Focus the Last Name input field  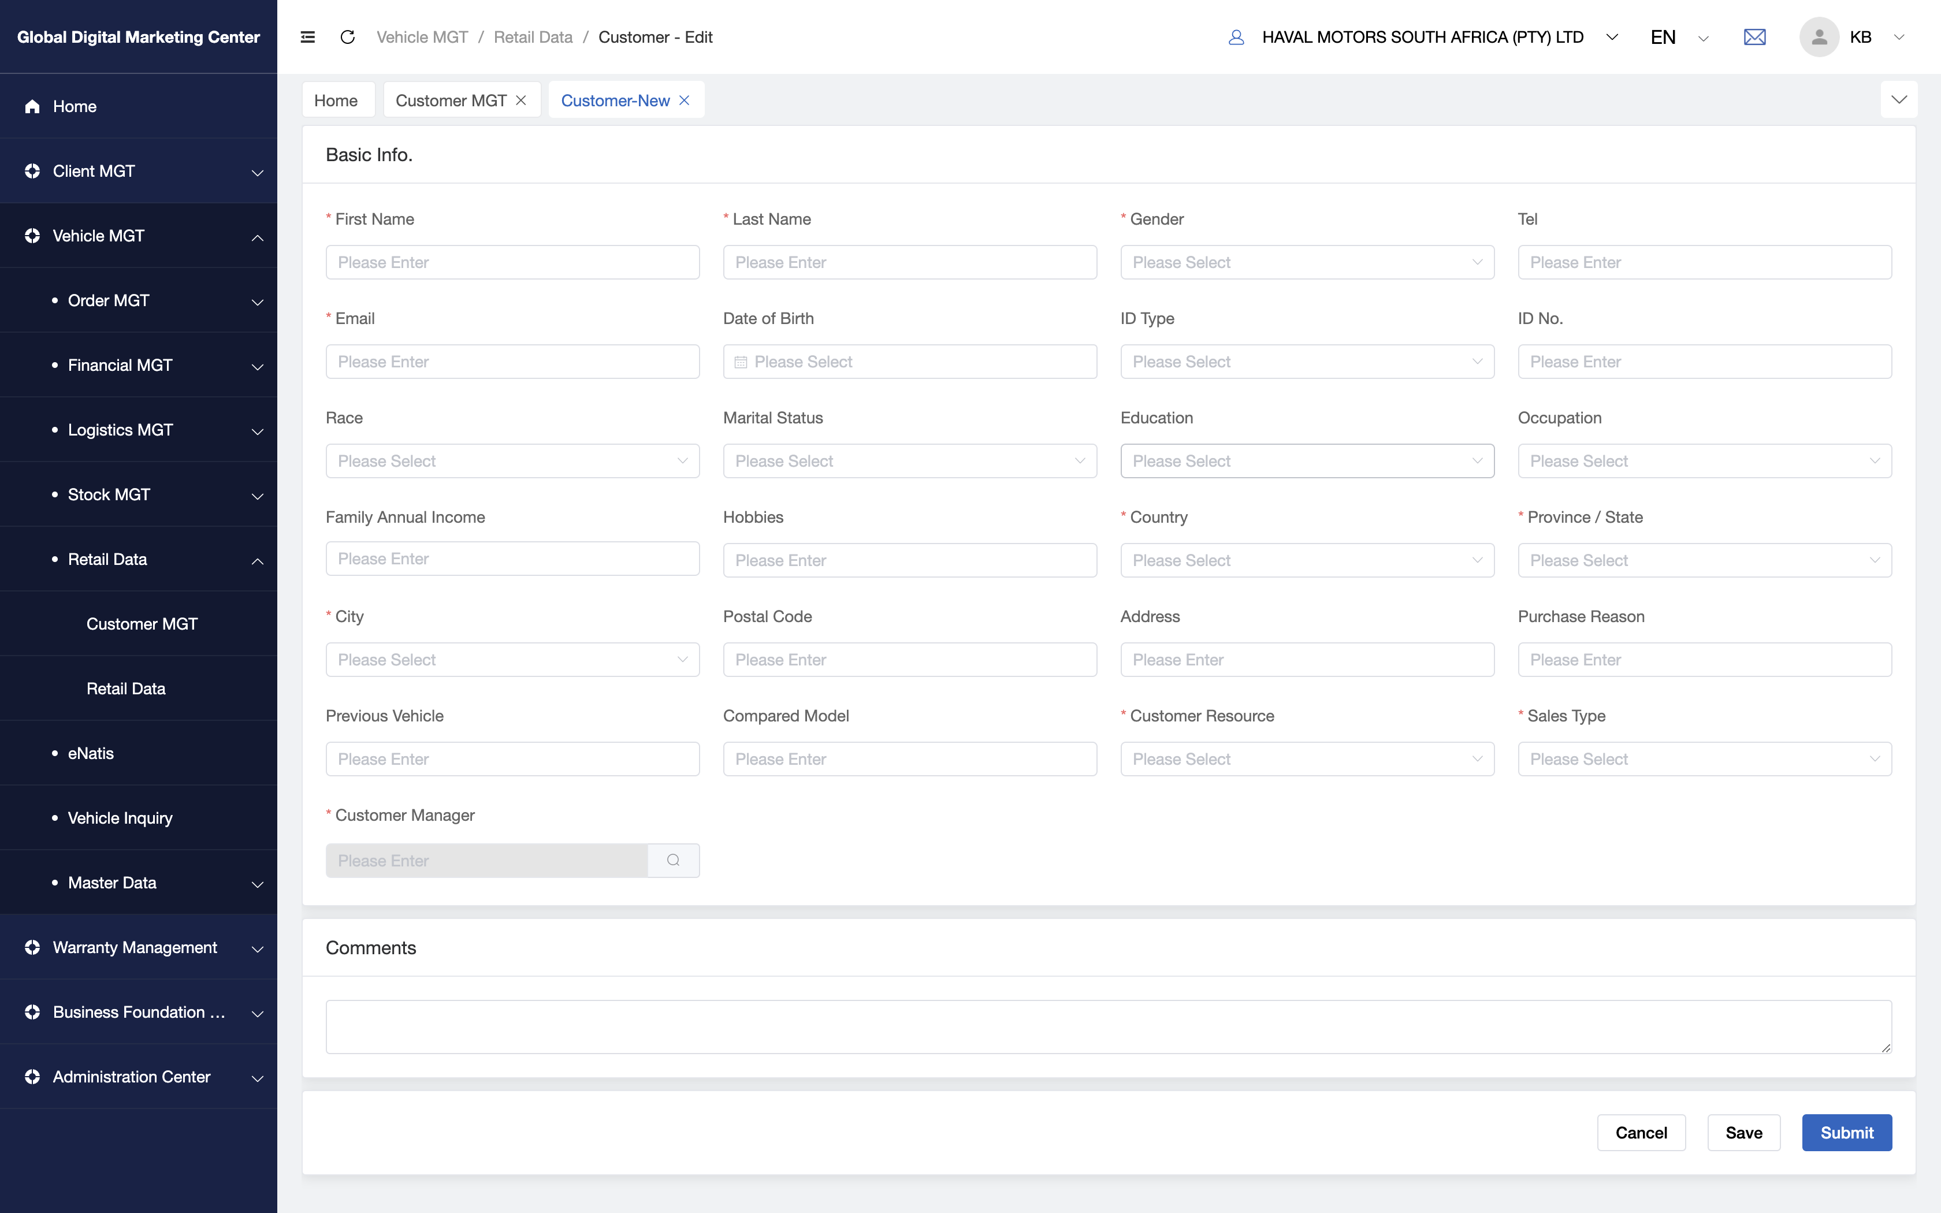click(x=909, y=262)
